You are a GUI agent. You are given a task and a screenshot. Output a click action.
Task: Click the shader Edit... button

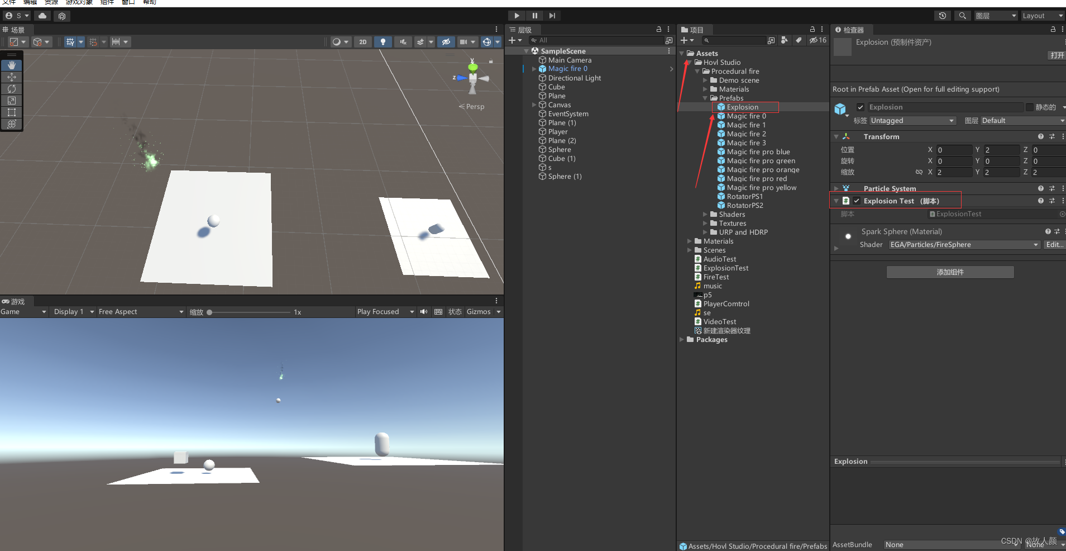(1054, 245)
